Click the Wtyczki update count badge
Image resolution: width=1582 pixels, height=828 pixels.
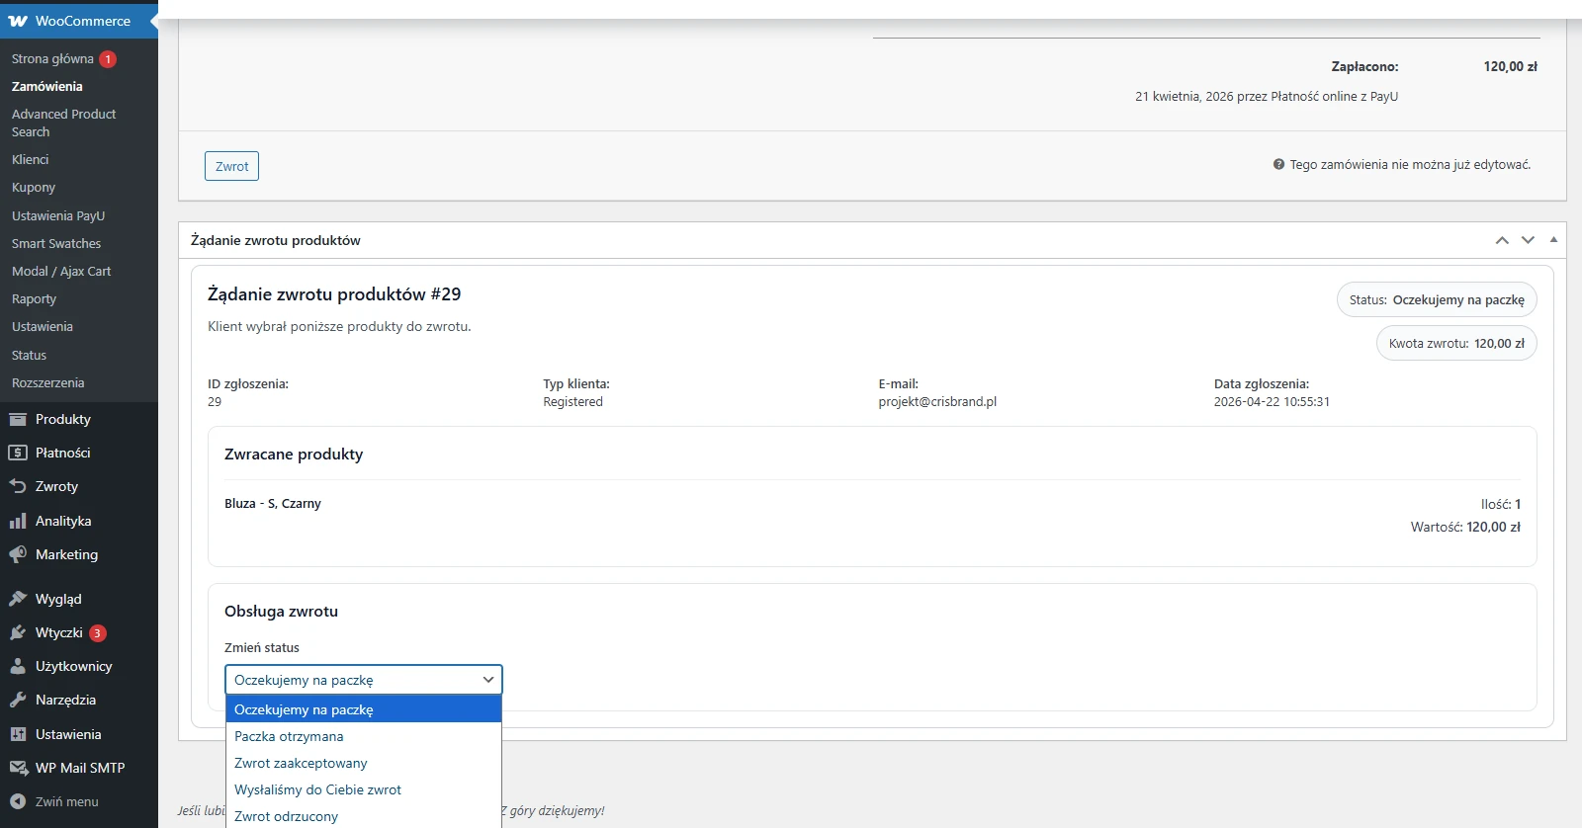(97, 633)
